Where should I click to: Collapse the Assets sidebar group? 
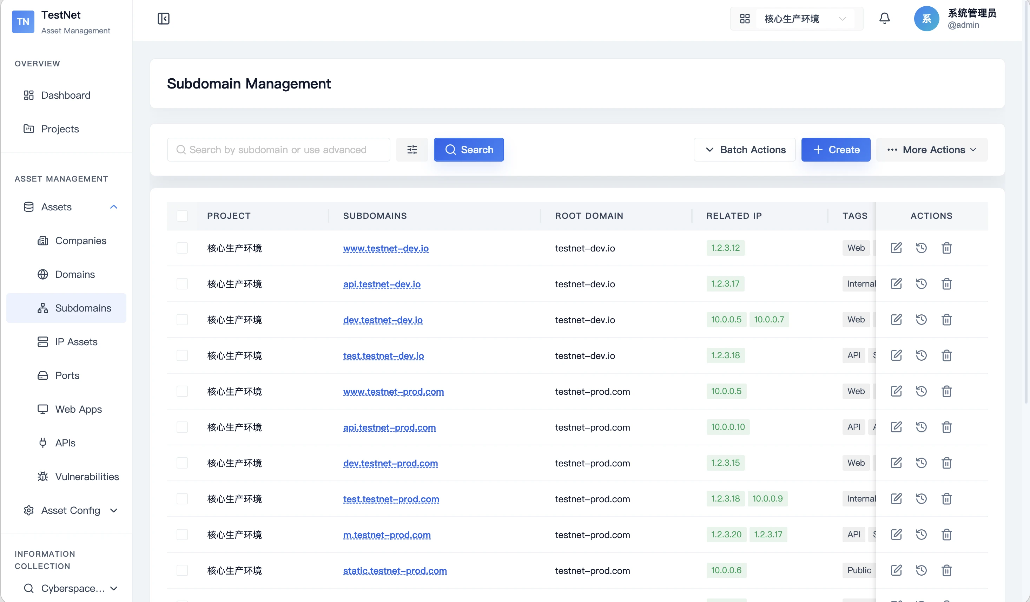(66, 207)
